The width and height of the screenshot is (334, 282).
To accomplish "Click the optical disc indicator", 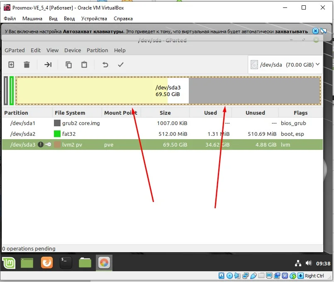I will pos(229,276).
